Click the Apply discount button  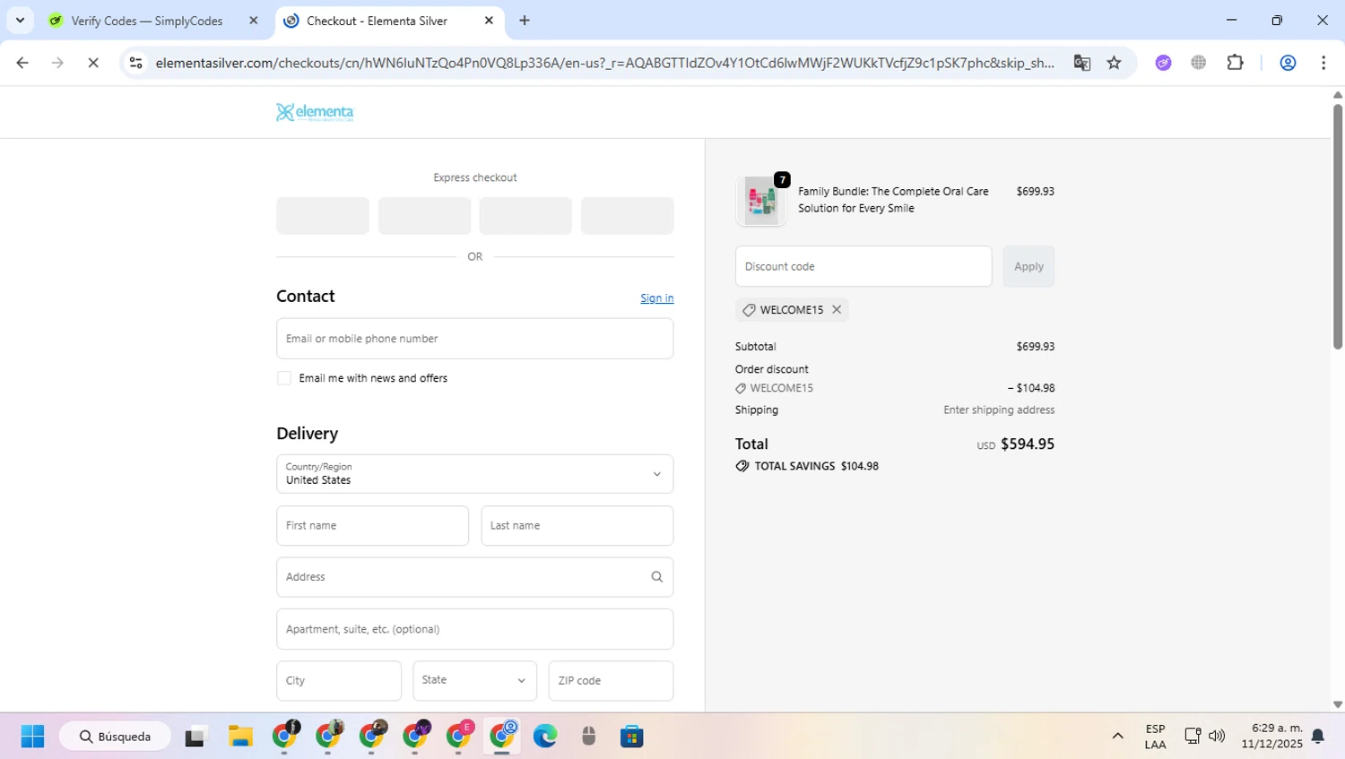[x=1028, y=266]
